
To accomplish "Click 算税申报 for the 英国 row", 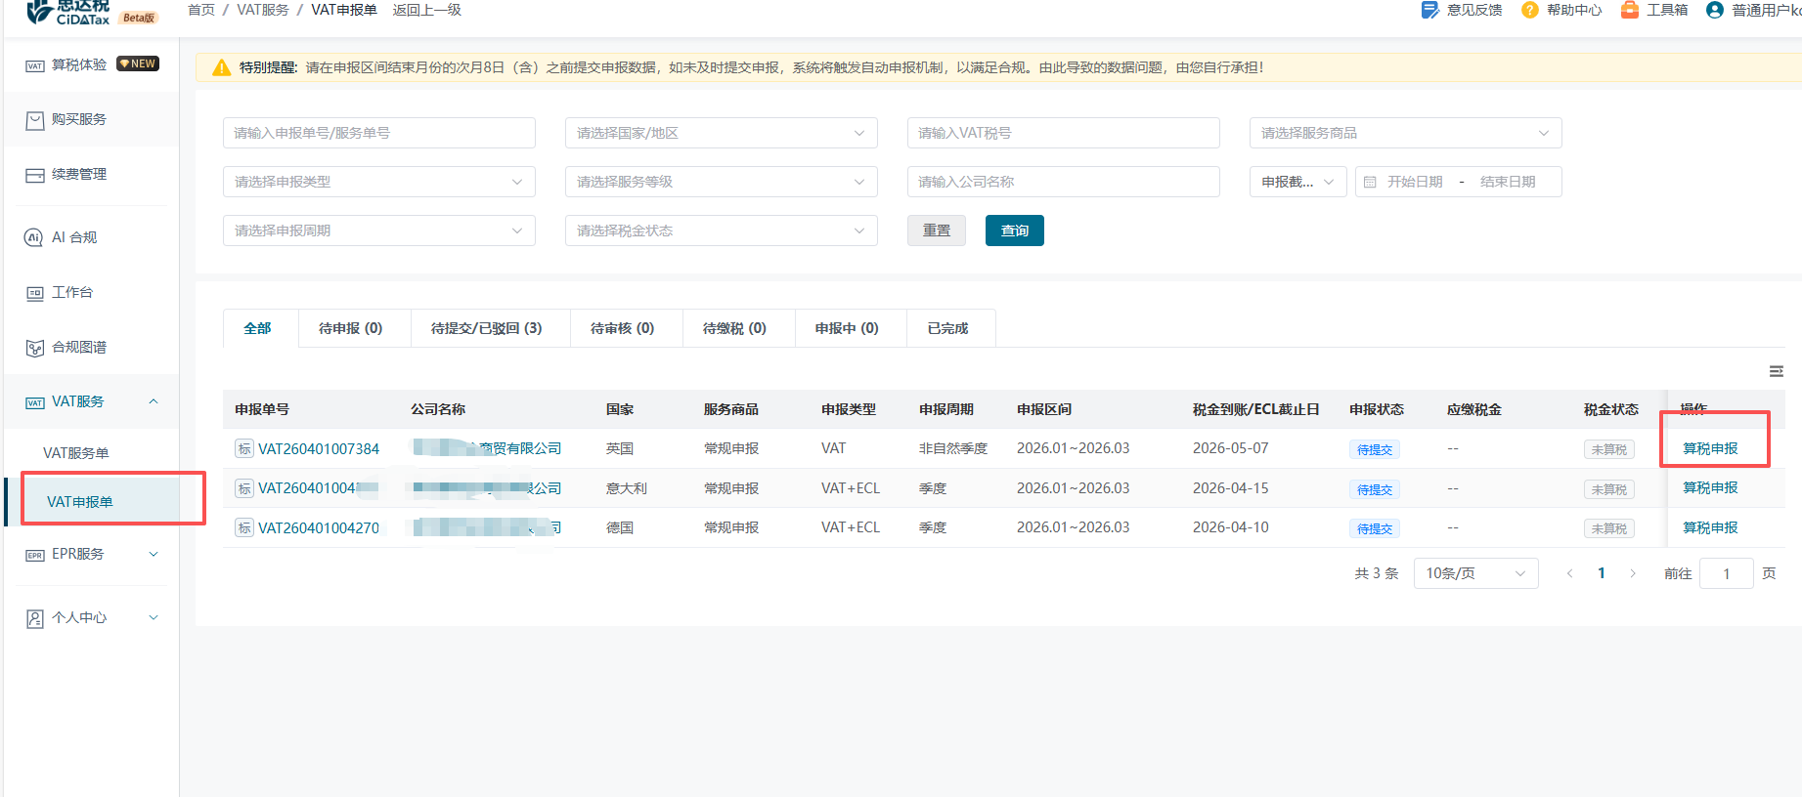I will pos(1709,448).
